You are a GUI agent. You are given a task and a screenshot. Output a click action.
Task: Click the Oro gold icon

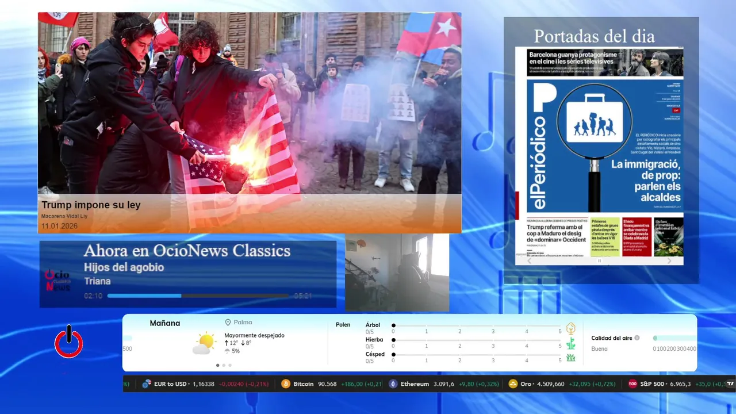click(513, 384)
